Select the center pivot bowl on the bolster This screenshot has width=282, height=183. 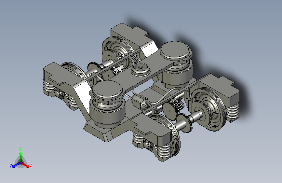coord(141,70)
